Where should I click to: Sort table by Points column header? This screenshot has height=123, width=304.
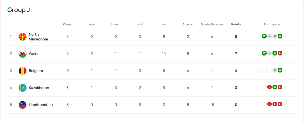pos(236,25)
